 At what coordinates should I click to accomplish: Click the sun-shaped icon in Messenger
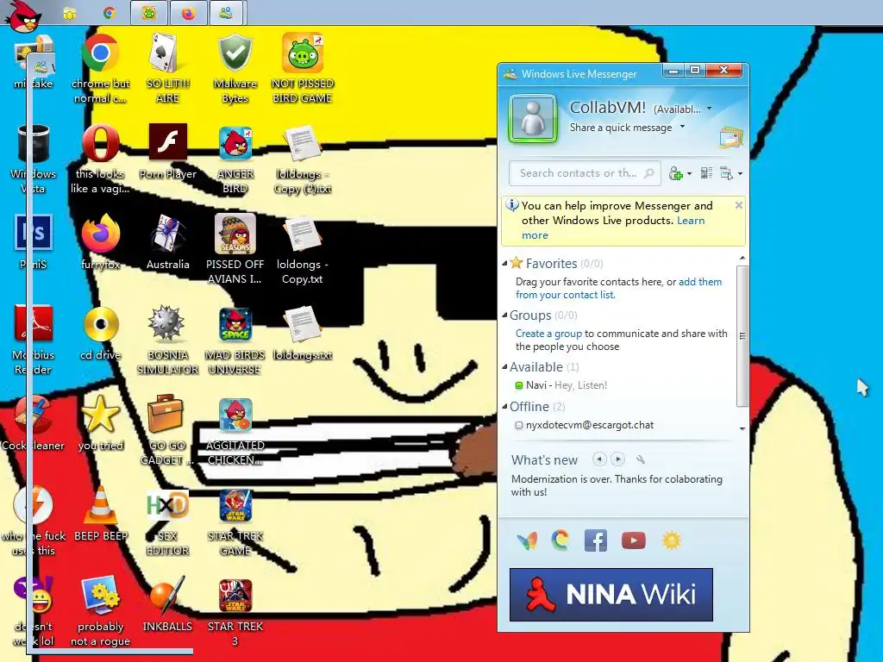[x=671, y=540]
